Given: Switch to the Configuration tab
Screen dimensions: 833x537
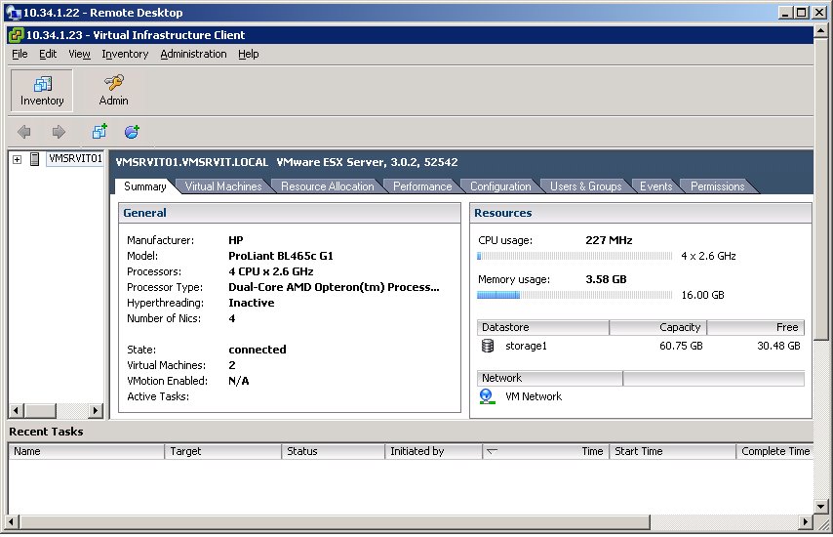Looking at the screenshot, I should pyautogui.click(x=500, y=186).
